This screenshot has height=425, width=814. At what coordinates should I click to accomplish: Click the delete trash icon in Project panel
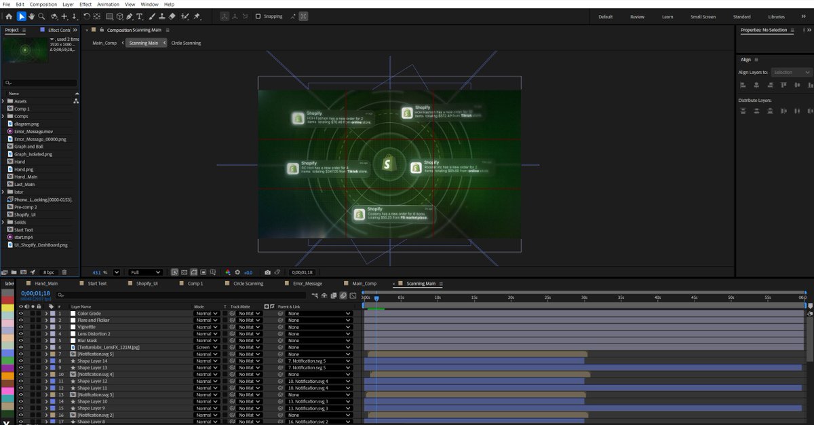tap(66, 272)
